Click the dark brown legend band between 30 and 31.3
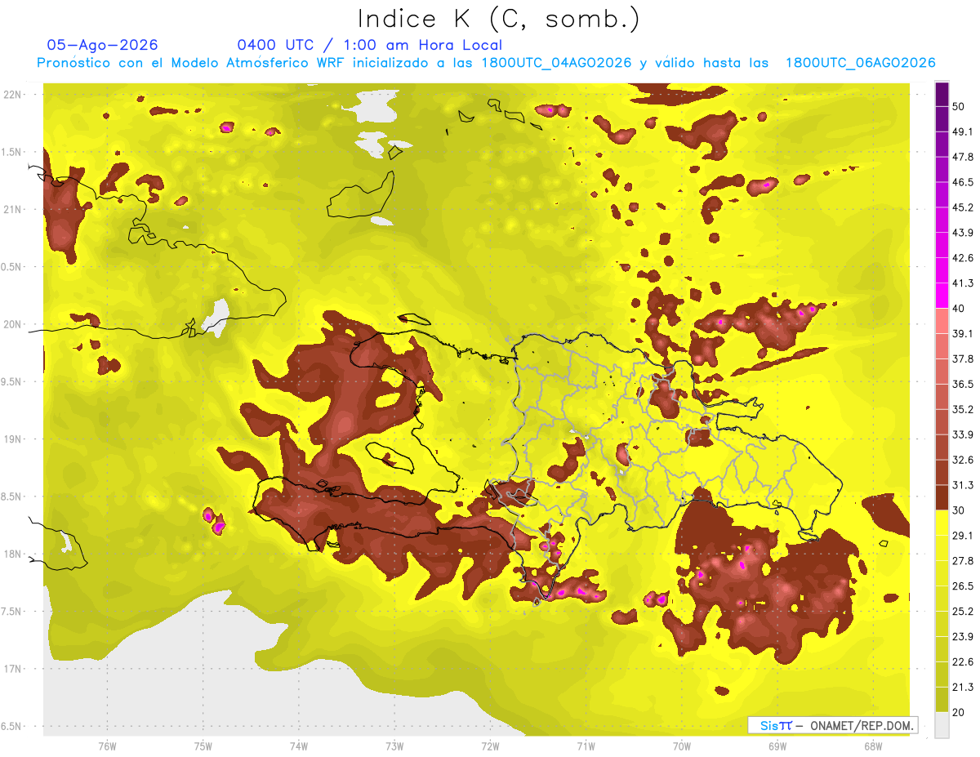The image size is (980, 757). pyautogui.click(x=942, y=497)
